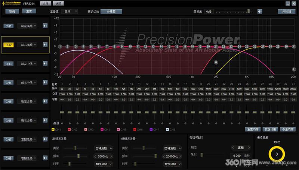The image size is (299, 170).
Task: Toggle the CH4 curve checkbox
Action: 102,129
